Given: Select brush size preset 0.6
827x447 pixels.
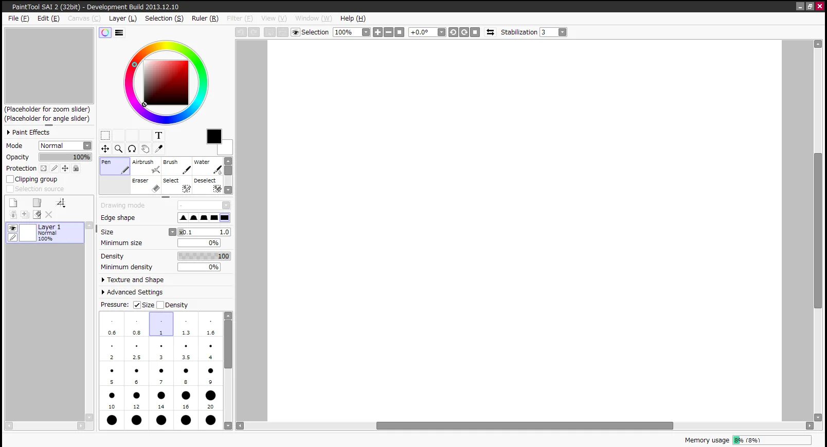Looking at the screenshot, I should 112,324.
